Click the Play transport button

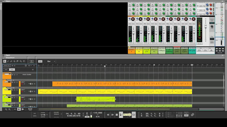[121, 115]
